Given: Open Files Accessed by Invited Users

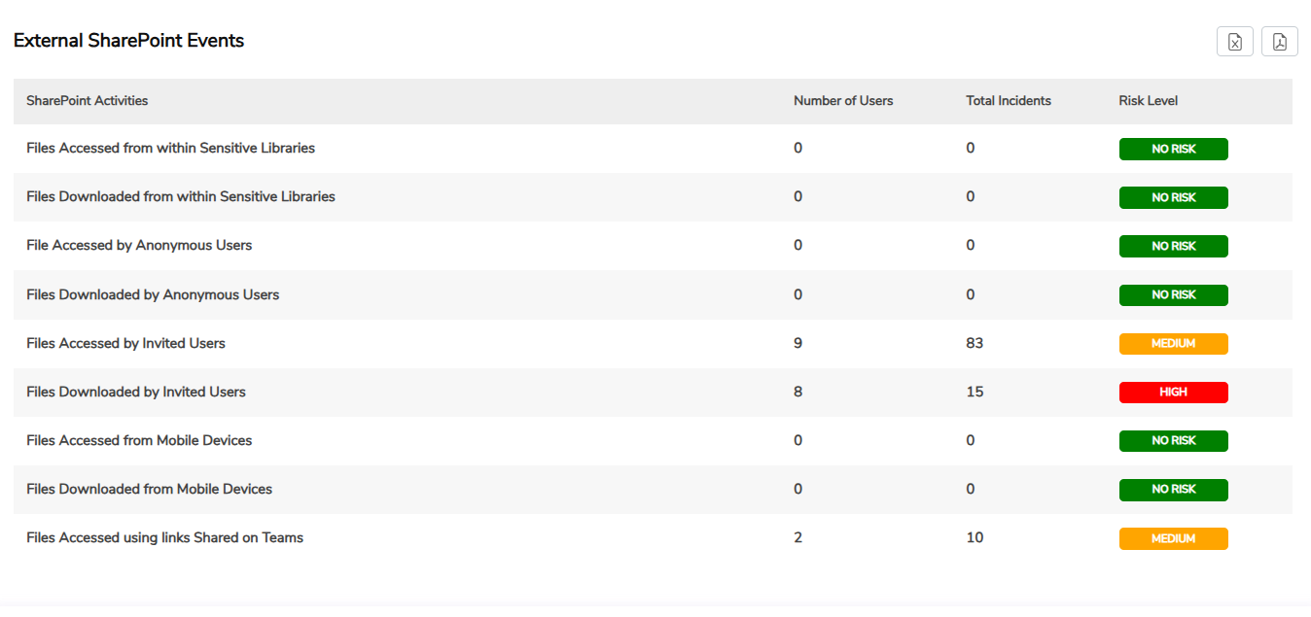Looking at the screenshot, I should coord(125,343).
